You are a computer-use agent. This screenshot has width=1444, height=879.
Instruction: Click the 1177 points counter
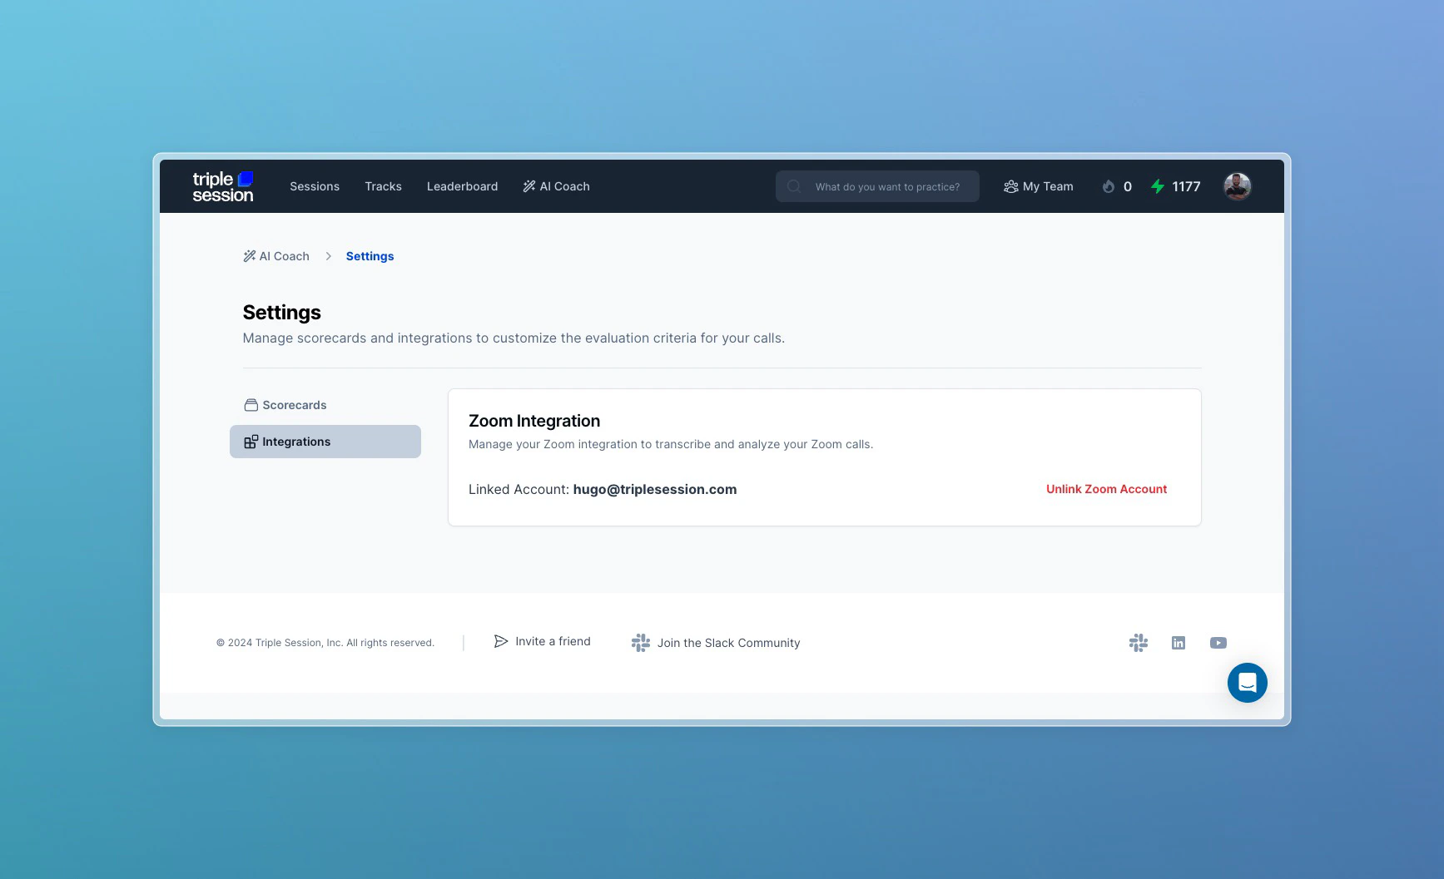[1186, 186]
